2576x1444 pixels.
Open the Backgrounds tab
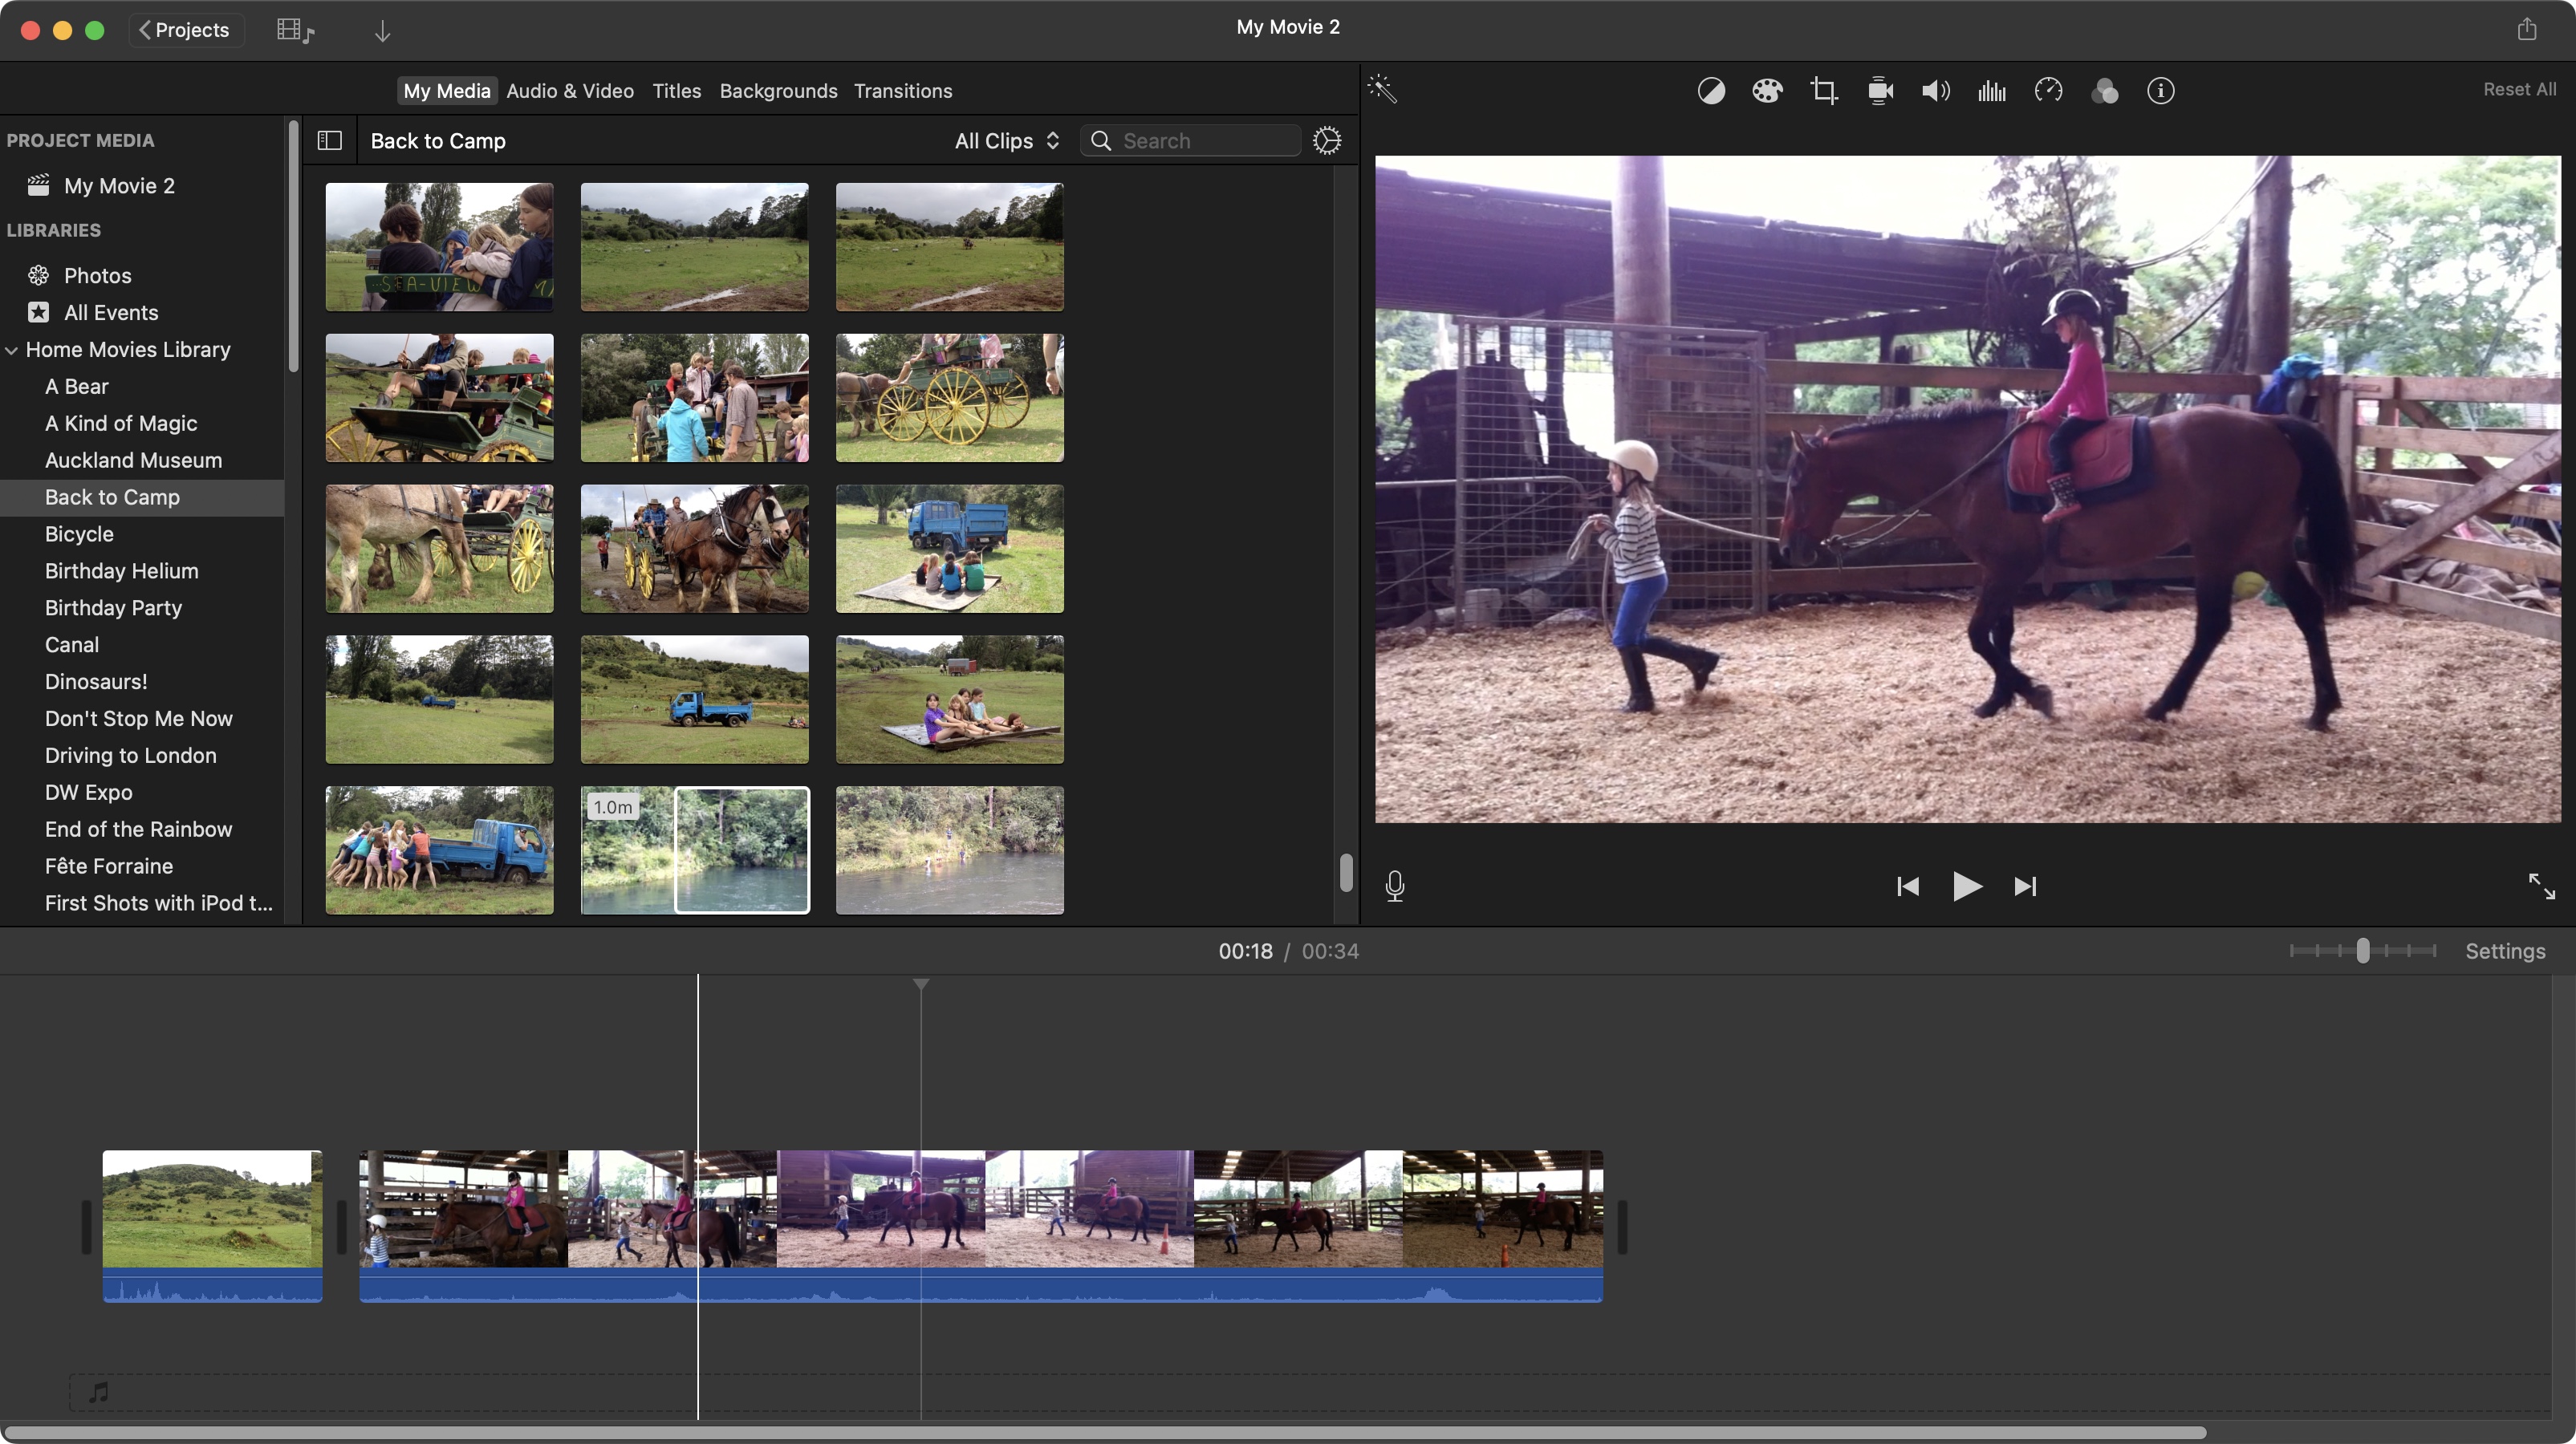(x=778, y=91)
